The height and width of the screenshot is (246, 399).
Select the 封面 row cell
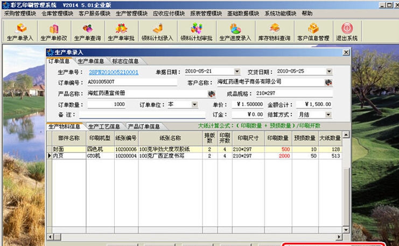(x=69, y=149)
